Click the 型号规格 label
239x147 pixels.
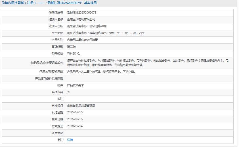tap(57, 54)
